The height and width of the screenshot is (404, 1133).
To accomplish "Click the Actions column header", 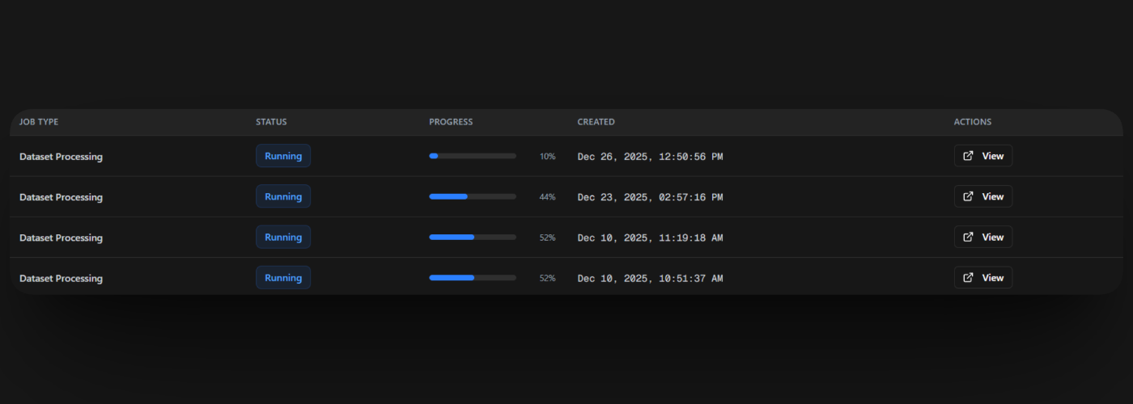I will tap(972, 122).
